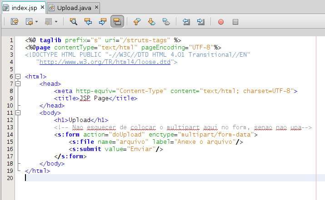Click 's:submit' tag on line 16
Viewport: 325px width, 200px height.
[87, 149]
